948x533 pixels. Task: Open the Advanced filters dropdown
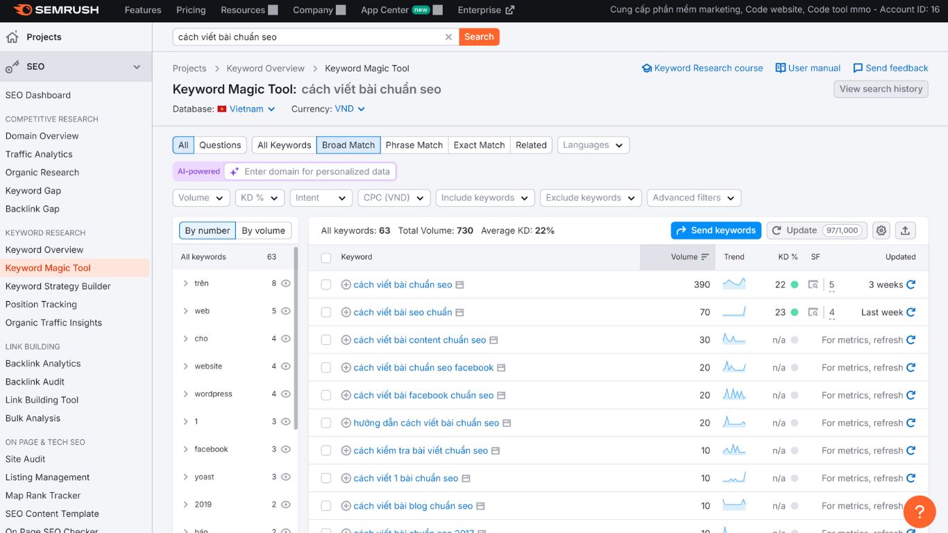coord(693,198)
